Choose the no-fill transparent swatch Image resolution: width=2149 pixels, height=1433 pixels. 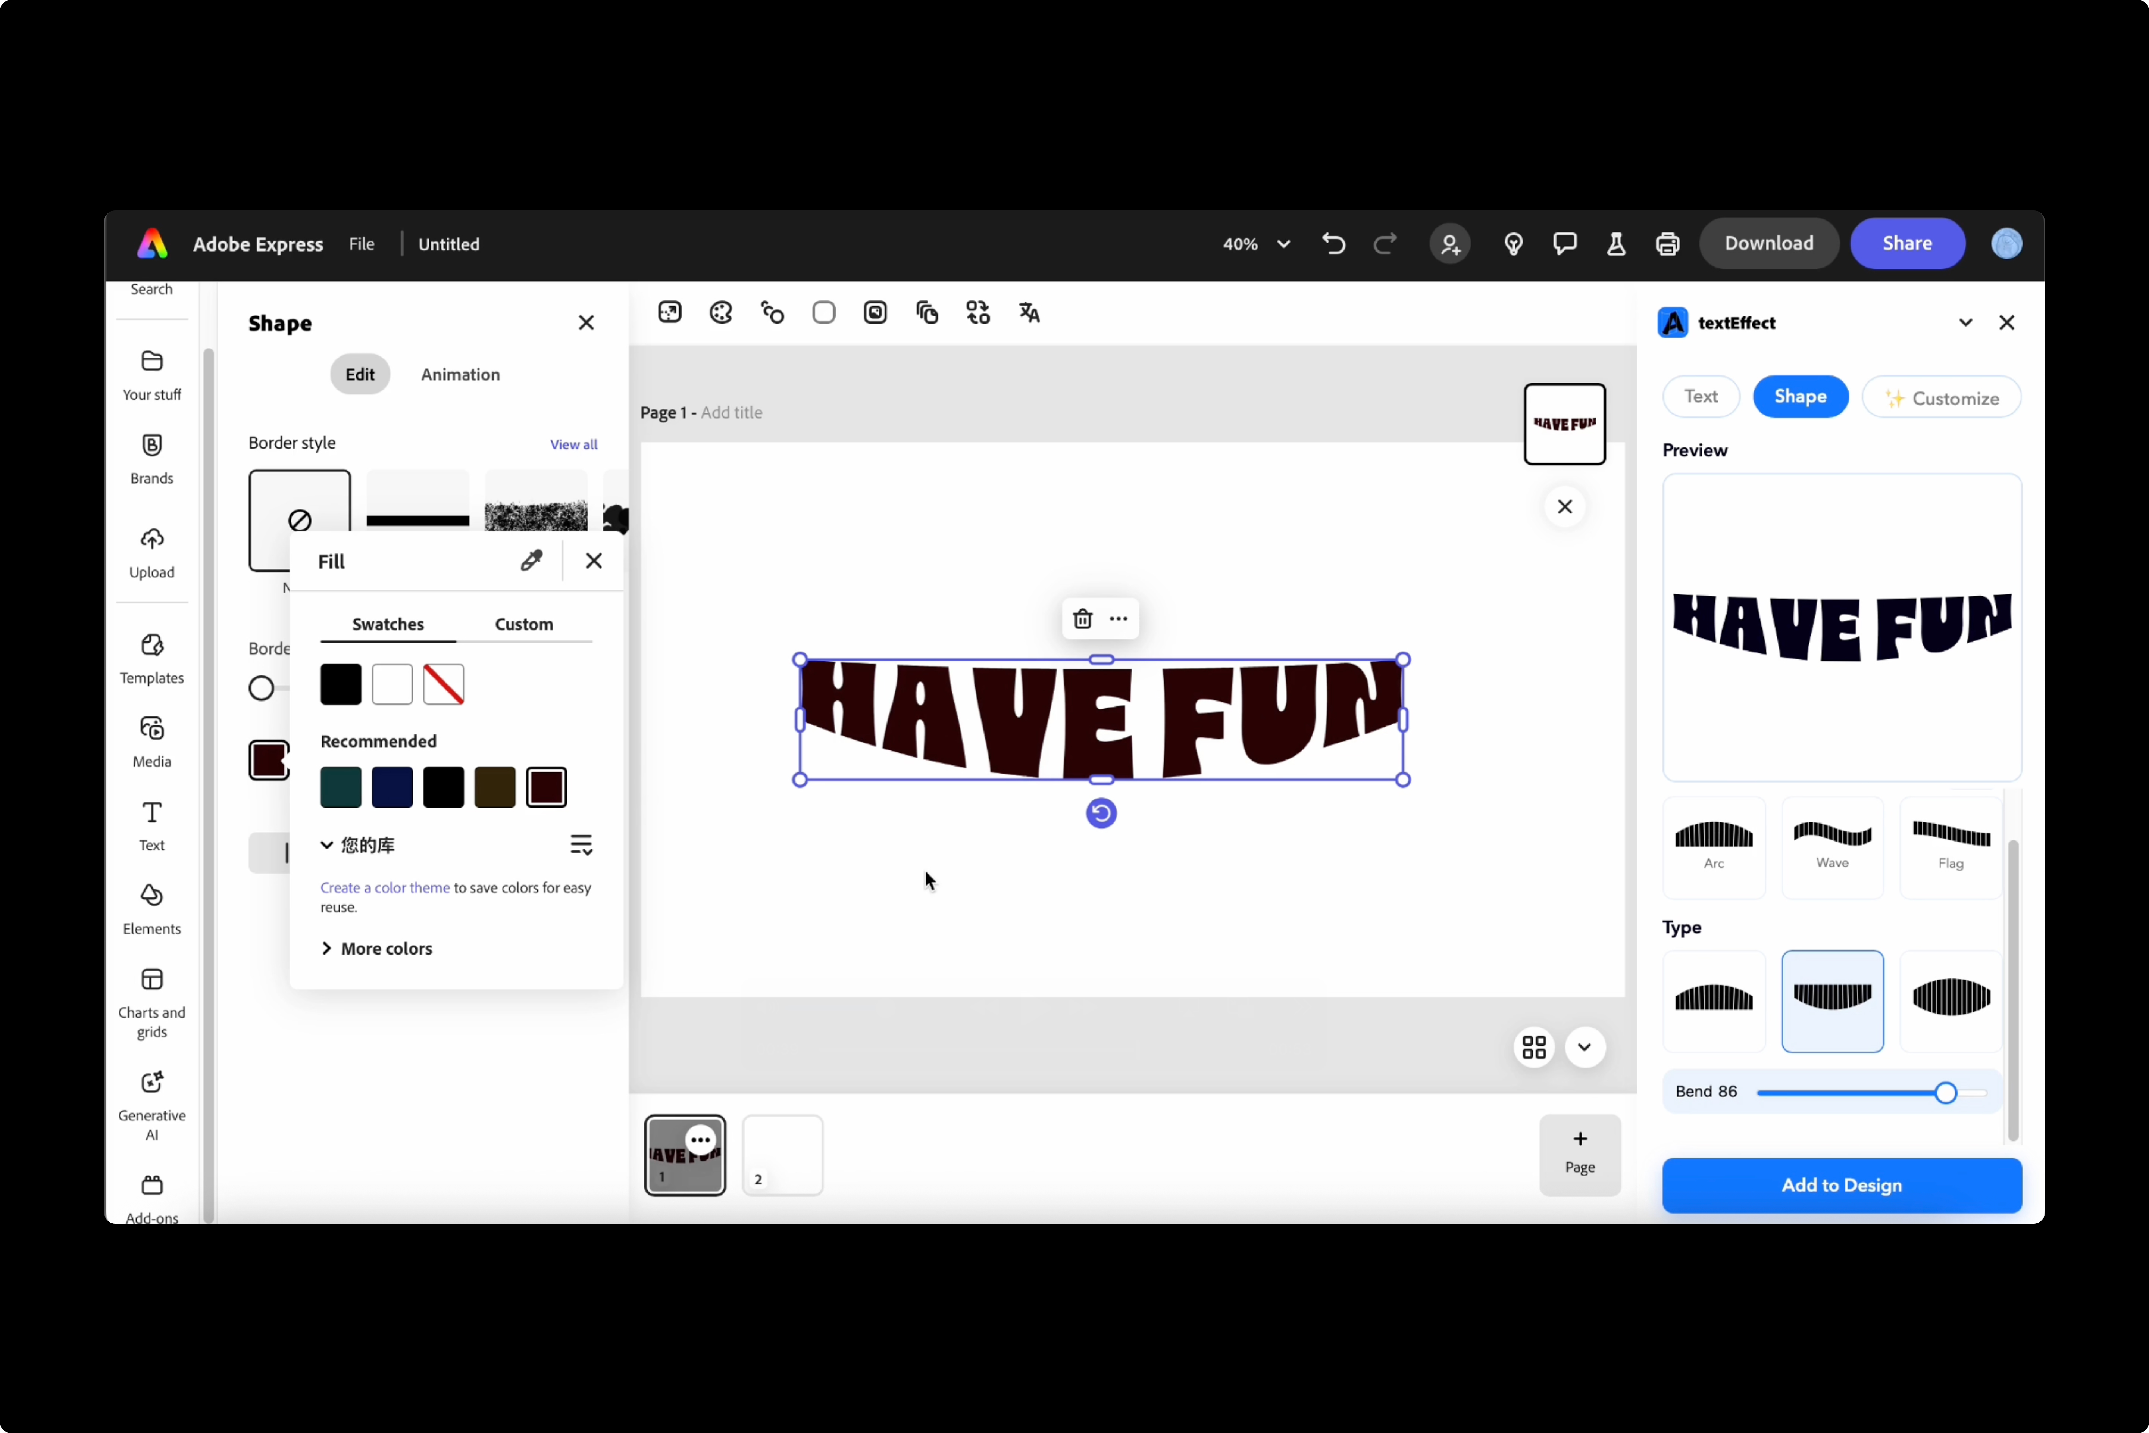pyautogui.click(x=444, y=684)
